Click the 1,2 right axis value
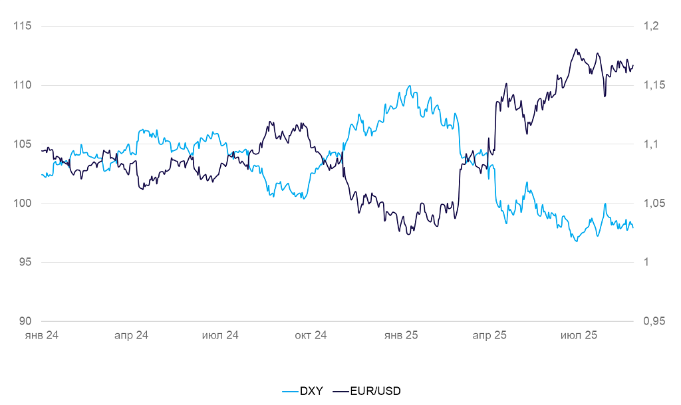681x405 pixels. (651, 26)
